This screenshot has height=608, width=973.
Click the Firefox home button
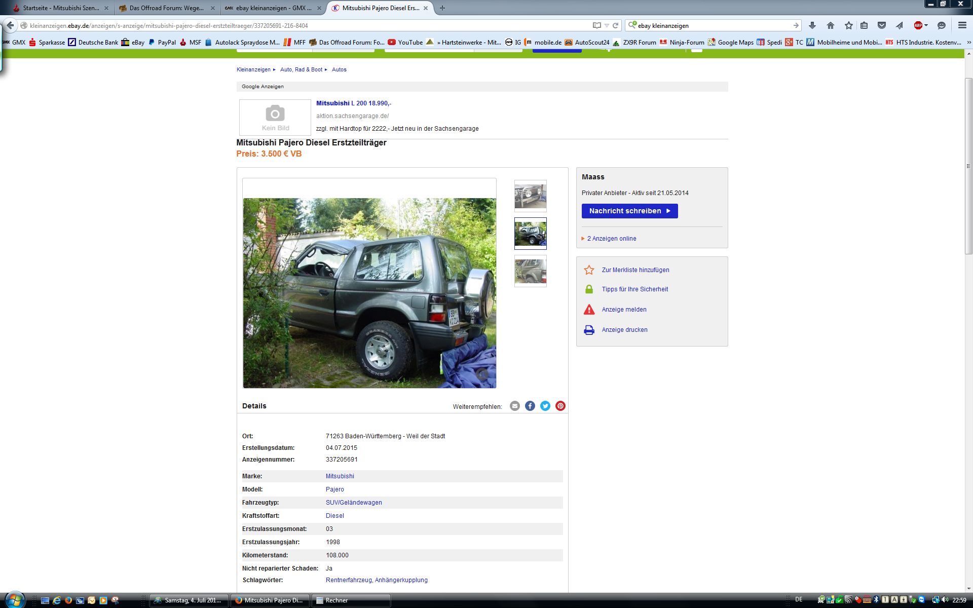[830, 25]
